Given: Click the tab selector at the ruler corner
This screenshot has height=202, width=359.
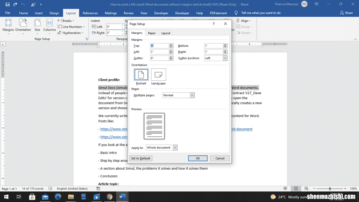Looking at the screenshot, I should [3, 44].
